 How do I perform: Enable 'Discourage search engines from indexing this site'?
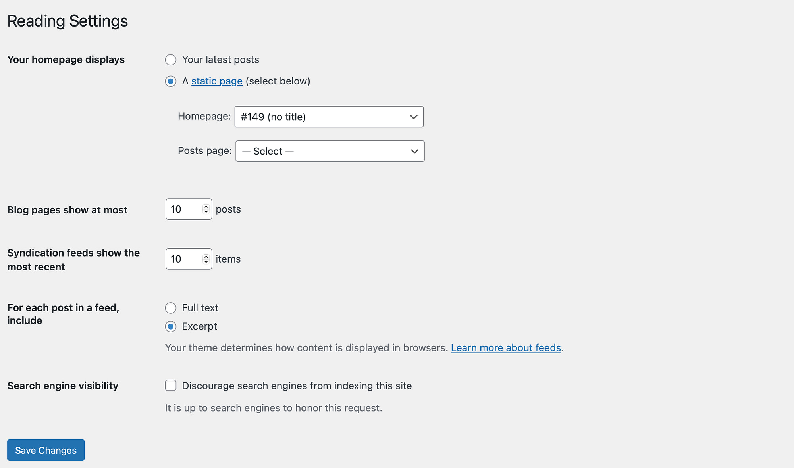coord(170,385)
